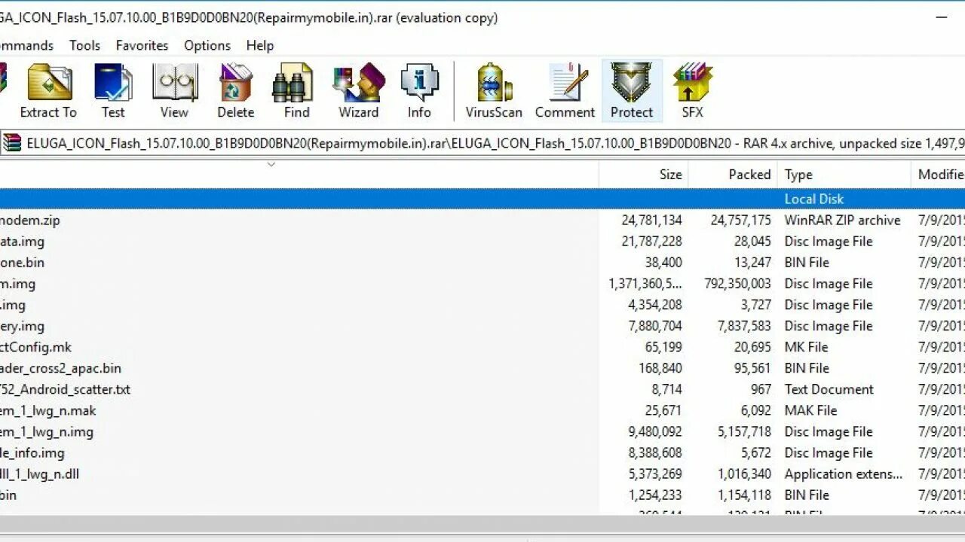This screenshot has width=965, height=542.
Task: Click packed size 967
Action: coord(761,389)
